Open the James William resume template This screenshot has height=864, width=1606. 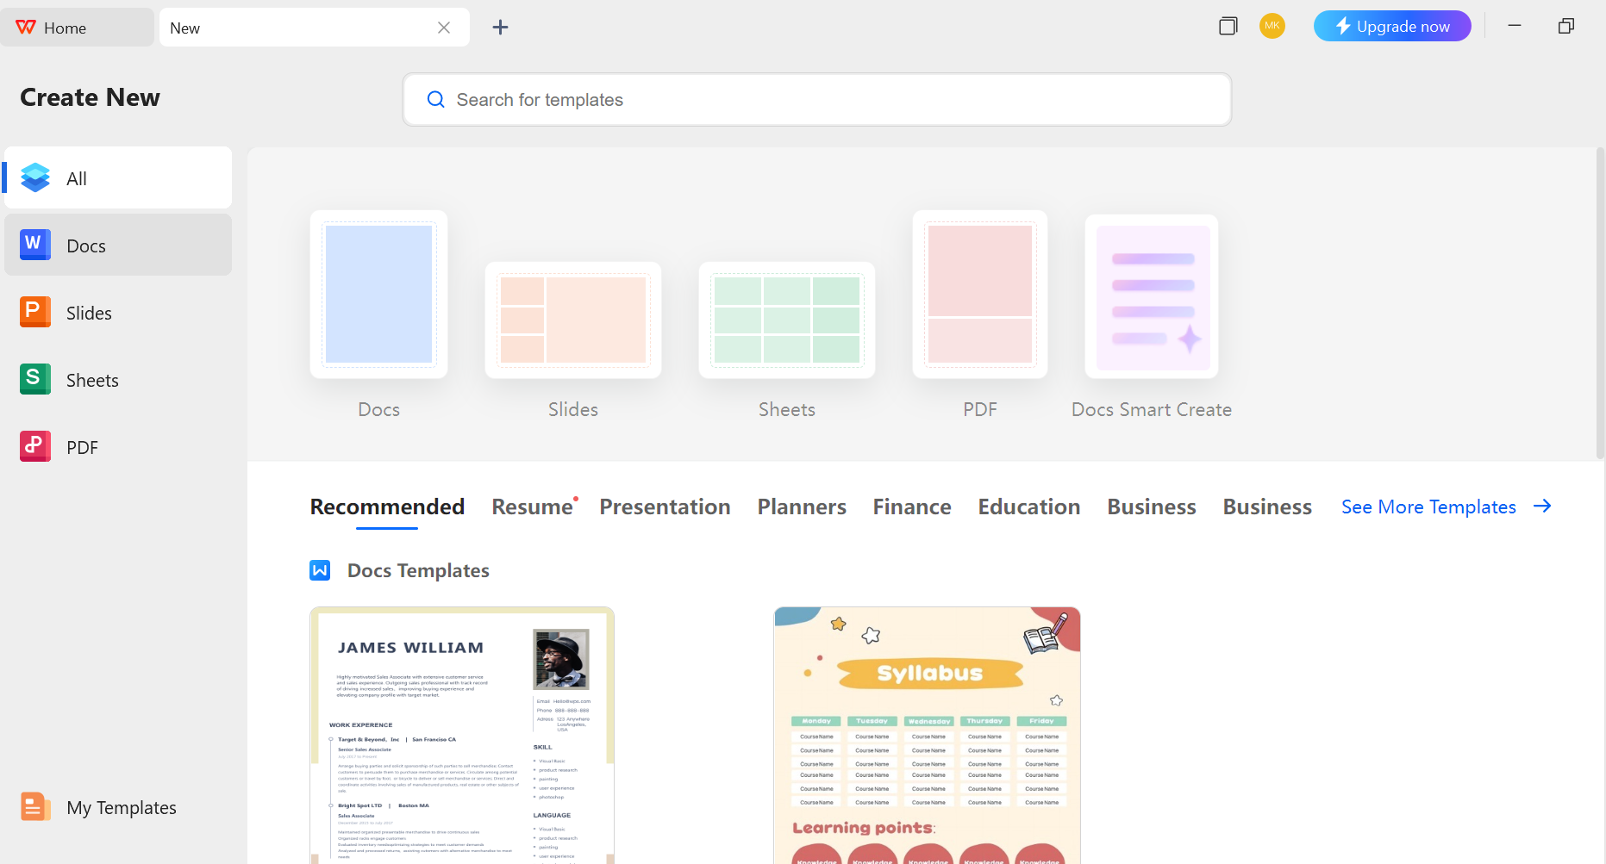tap(462, 735)
